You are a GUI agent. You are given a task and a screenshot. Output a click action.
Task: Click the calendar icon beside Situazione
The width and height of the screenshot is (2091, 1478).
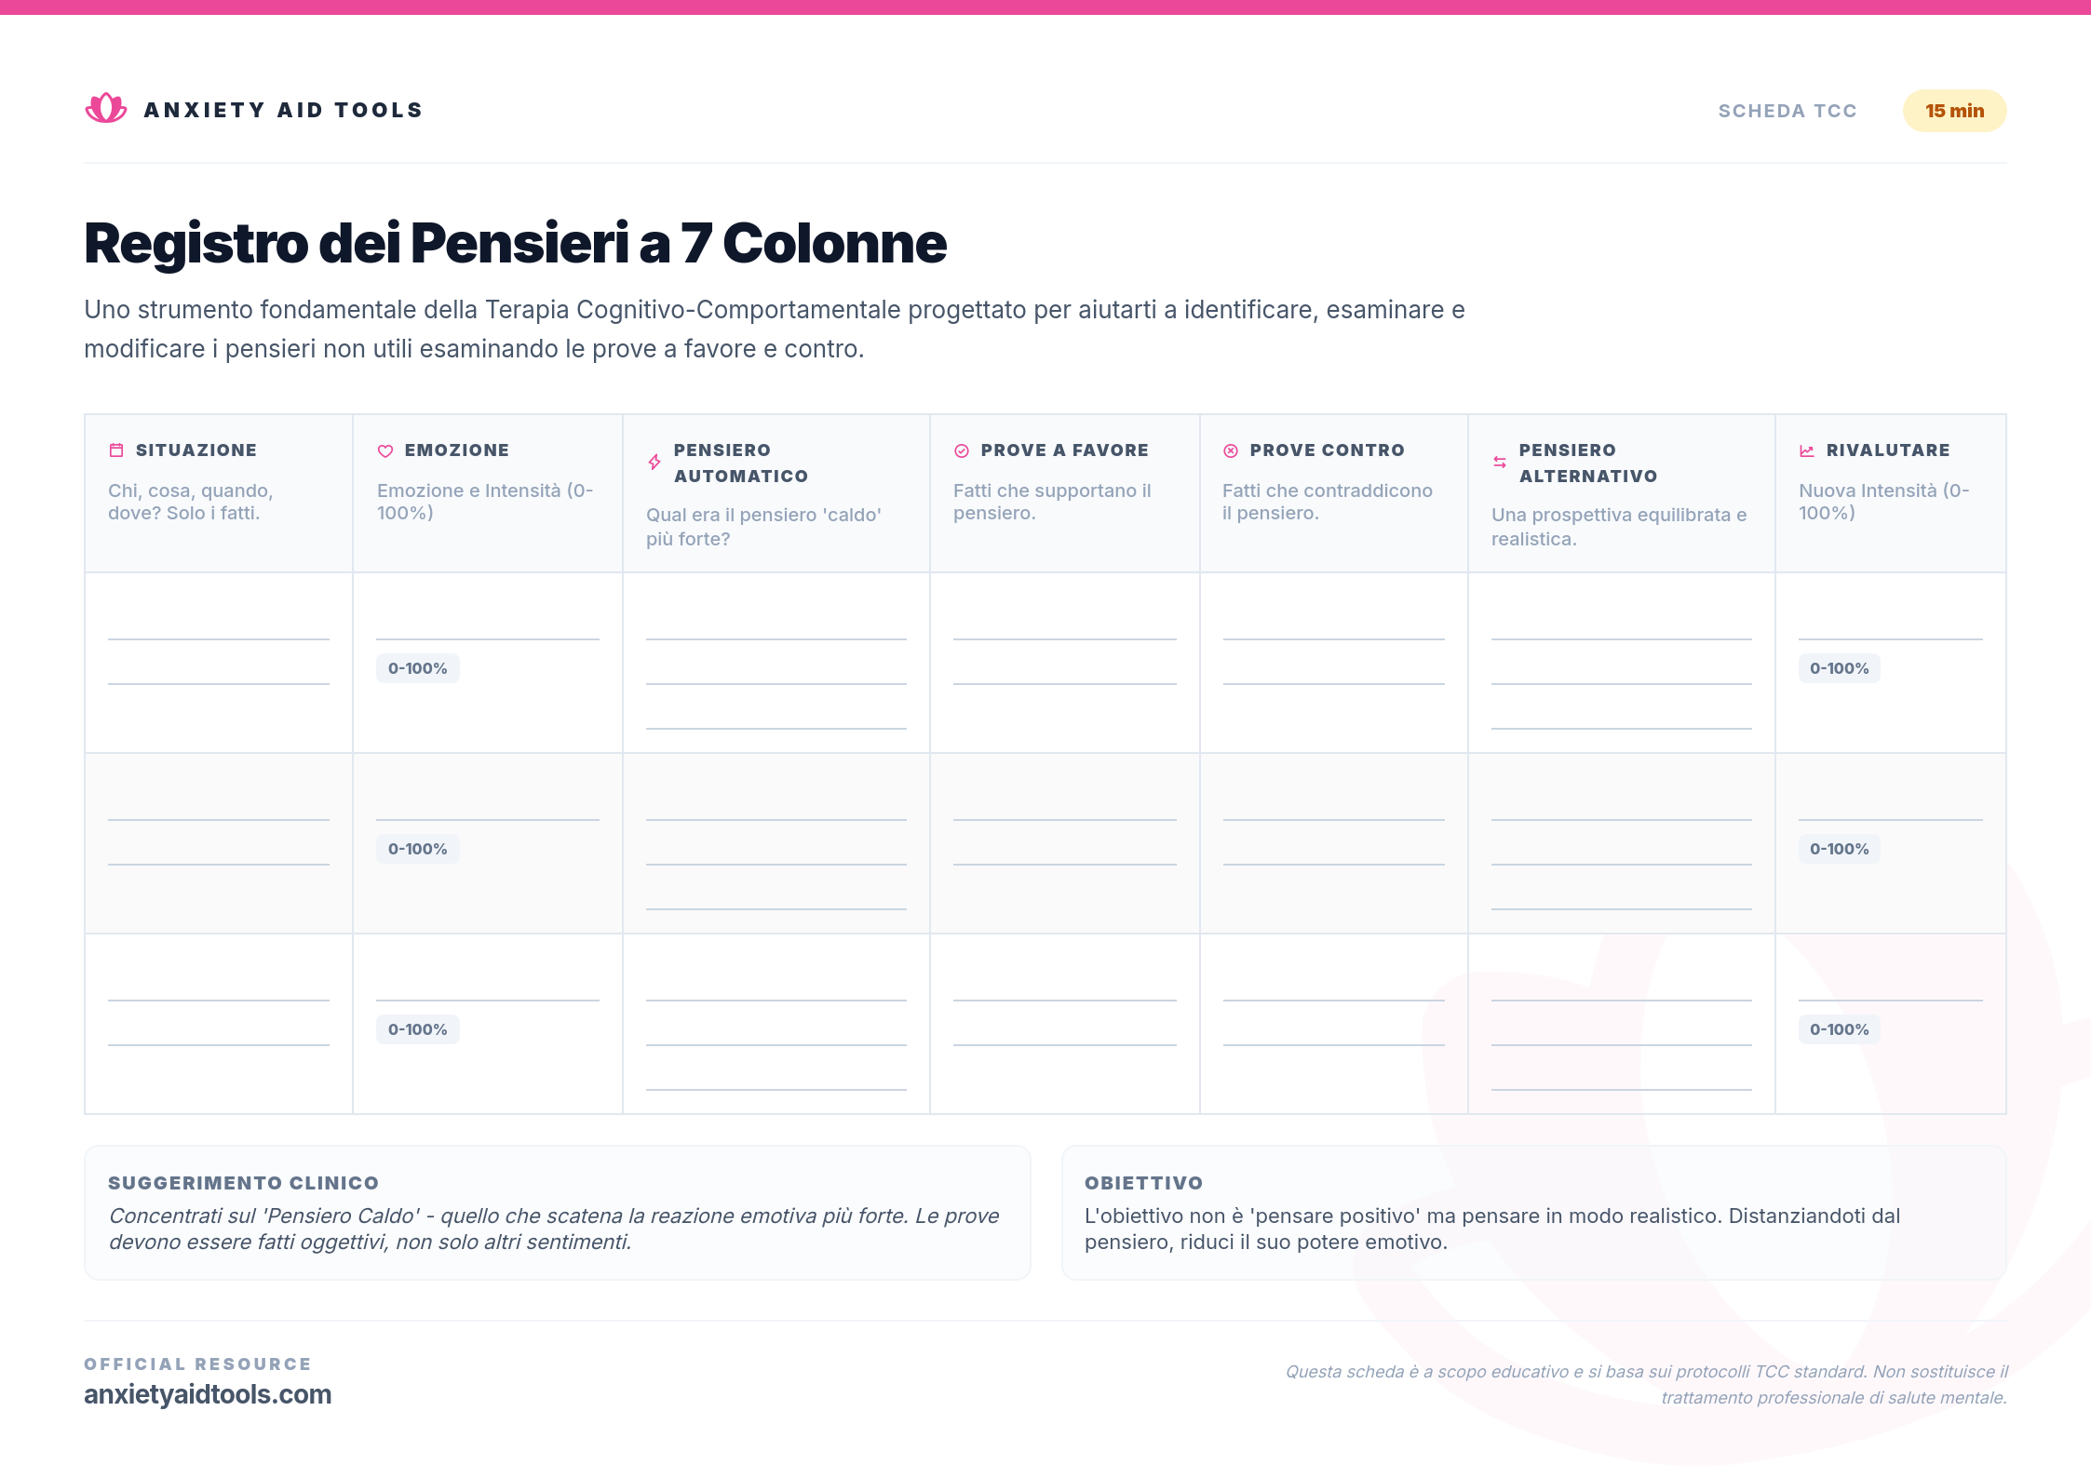click(x=116, y=450)
